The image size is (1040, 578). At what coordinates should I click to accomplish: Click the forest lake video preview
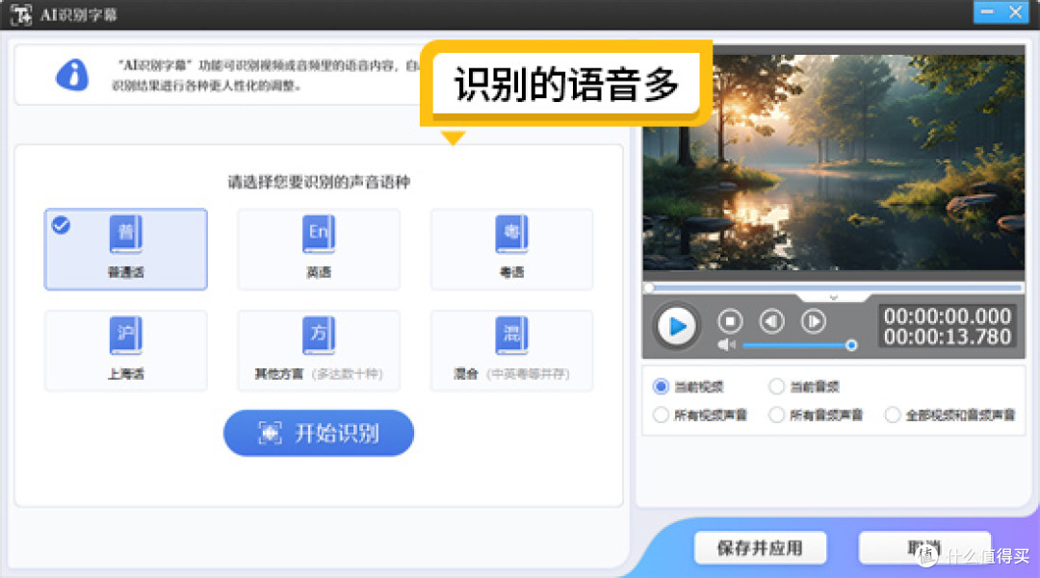click(x=834, y=163)
